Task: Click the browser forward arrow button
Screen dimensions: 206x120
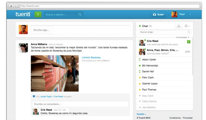Action: [16, 6]
